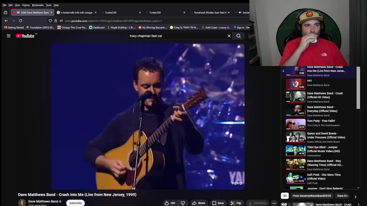This screenshot has width=367, height=206.
Task: Clear the search box with X icon
Action: click(x=229, y=36)
